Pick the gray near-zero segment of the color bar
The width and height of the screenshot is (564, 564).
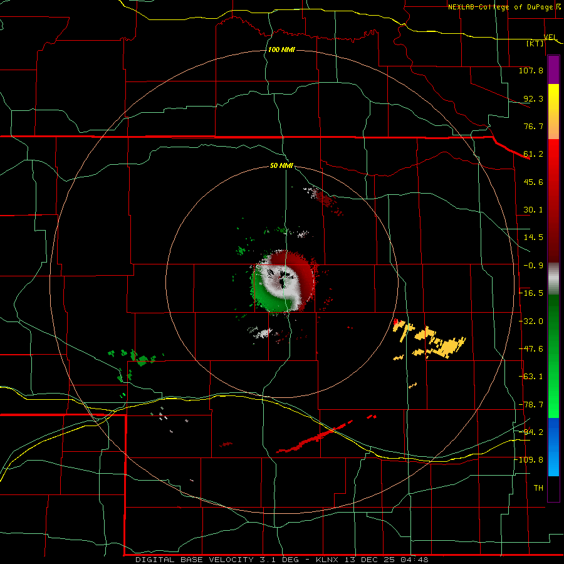coord(553,279)
